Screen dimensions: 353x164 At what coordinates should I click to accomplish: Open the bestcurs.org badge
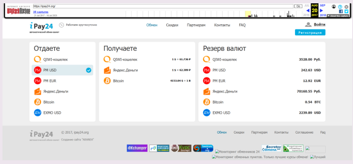(x=203, y=148)
